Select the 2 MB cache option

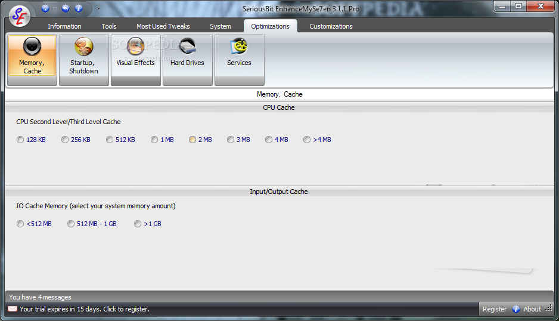[200, 140]
